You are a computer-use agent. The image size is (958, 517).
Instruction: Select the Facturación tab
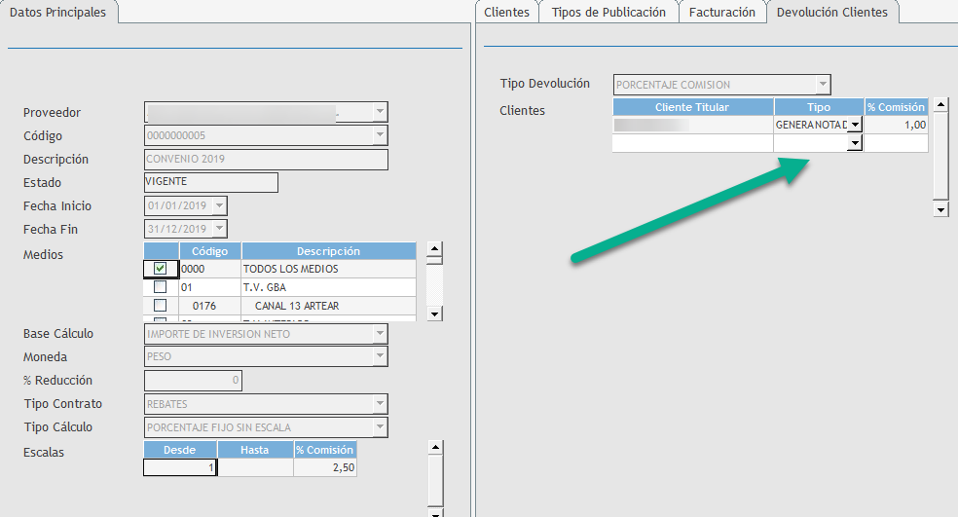pyautogui.click(x=721, y=13)
